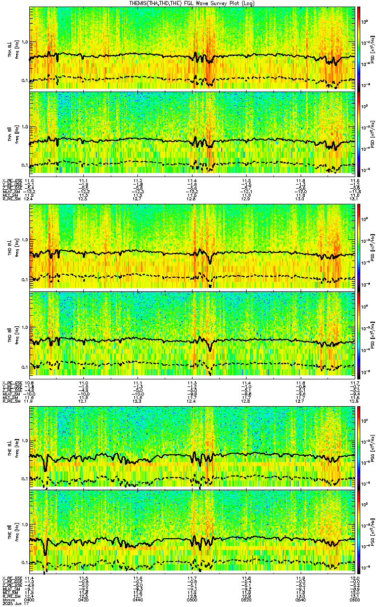Click the THE B-parallel panel color bar
This screenshot has width=379, height=607.
point(359,532)
